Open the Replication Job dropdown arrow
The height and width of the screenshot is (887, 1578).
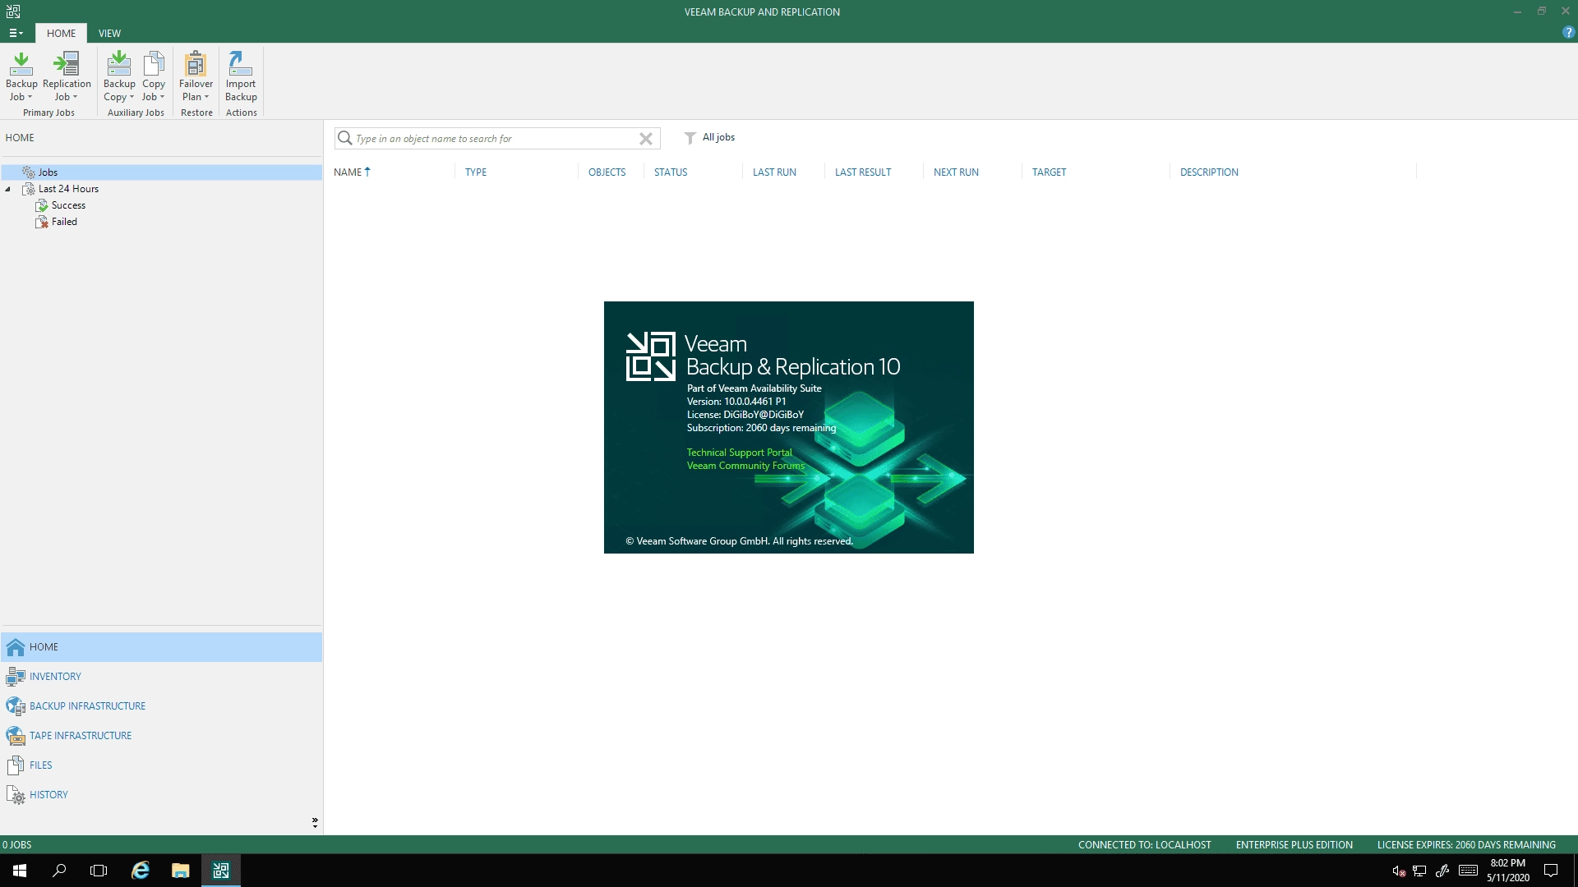pos(75,97)
